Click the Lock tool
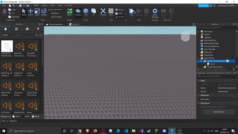This screenshot has width=238, height=134. click(119, 13)
